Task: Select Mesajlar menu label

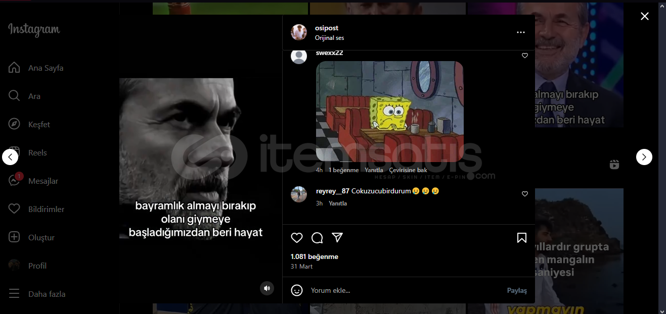Action: [x=43, y=181]
